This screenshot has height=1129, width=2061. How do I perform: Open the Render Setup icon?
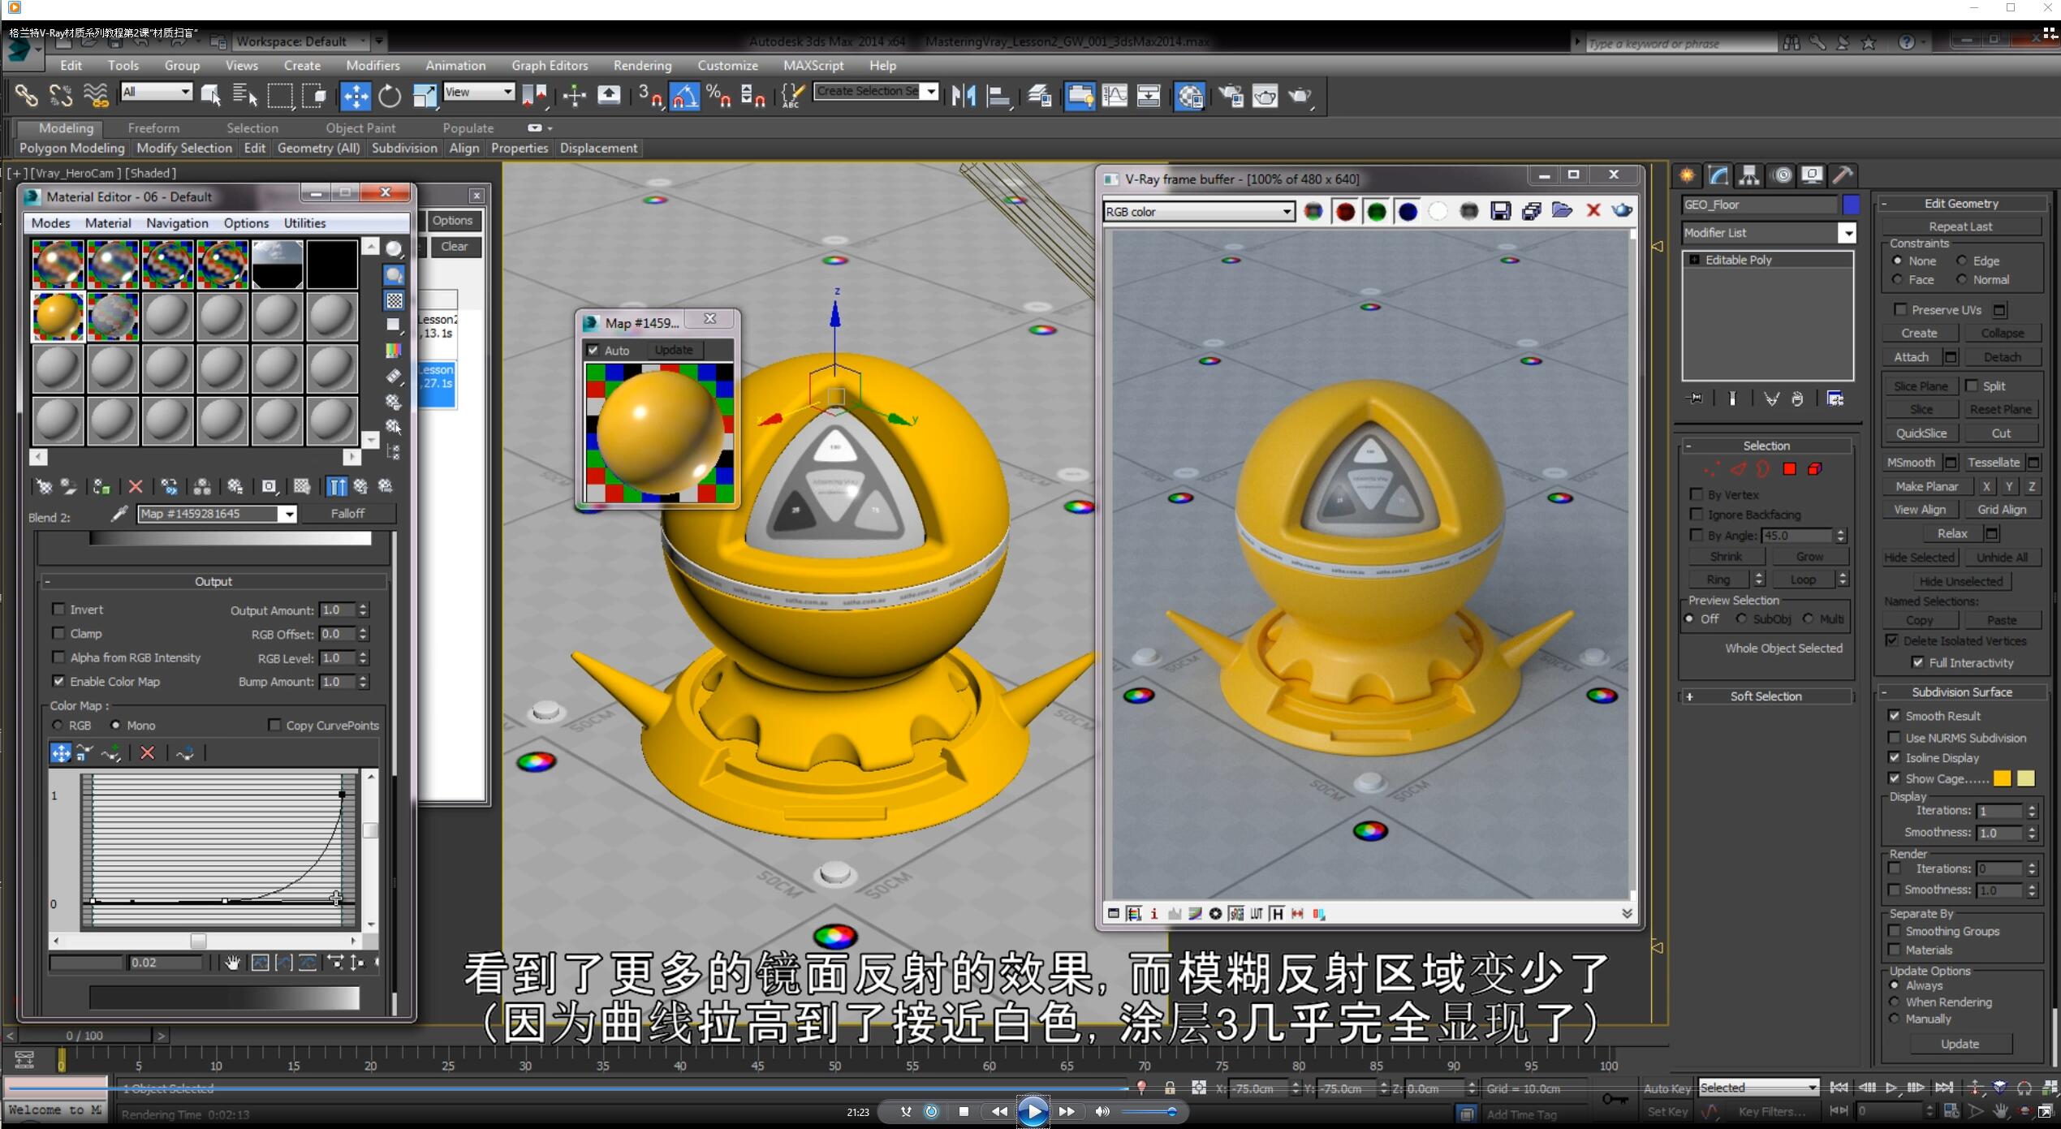tap(1231, 96)
